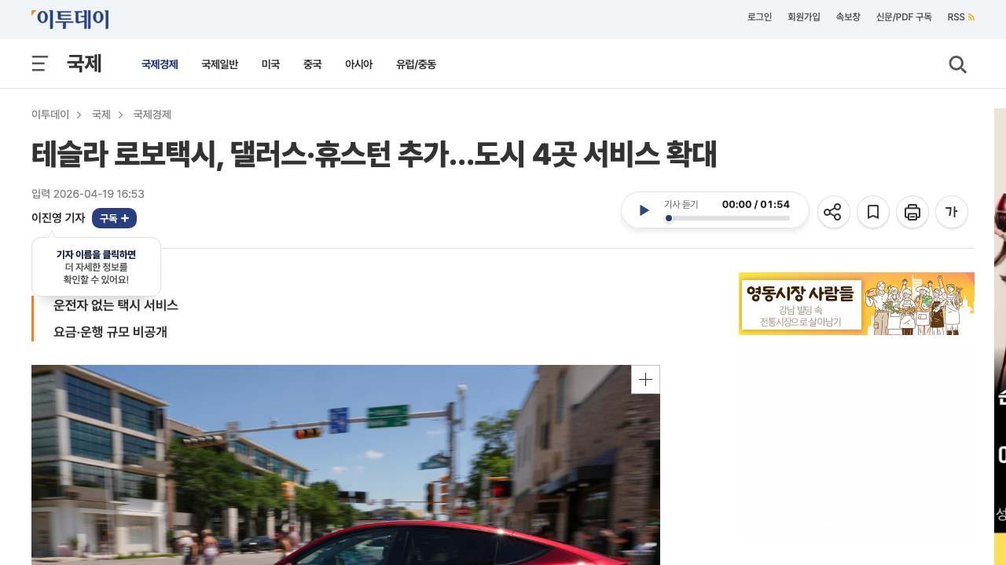The image size is (1006, 565).
Task: Select 국제경제 tab
Action: 160,64
